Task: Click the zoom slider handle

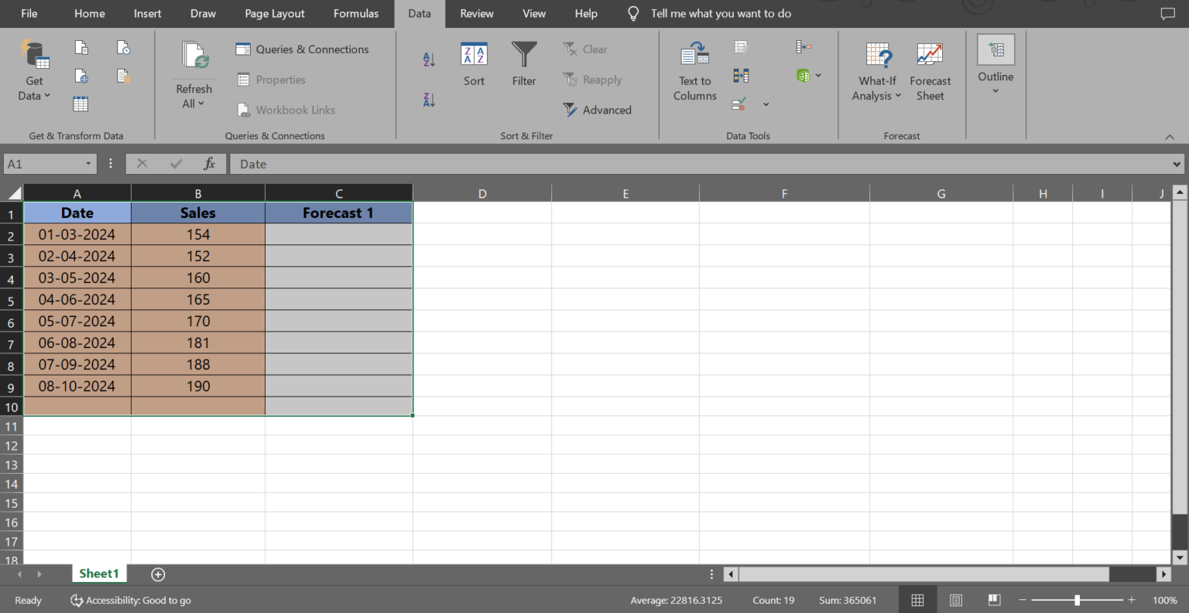Action: (x=1077, y=600)
